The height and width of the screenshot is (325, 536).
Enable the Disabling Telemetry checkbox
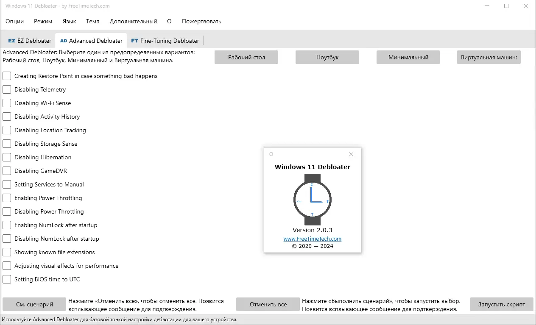click(6, 89)
